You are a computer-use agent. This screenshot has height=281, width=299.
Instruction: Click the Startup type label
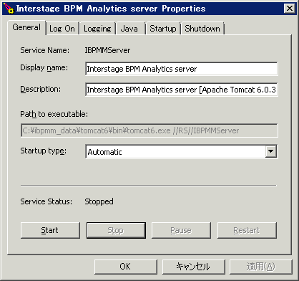[x=43, y=151]
